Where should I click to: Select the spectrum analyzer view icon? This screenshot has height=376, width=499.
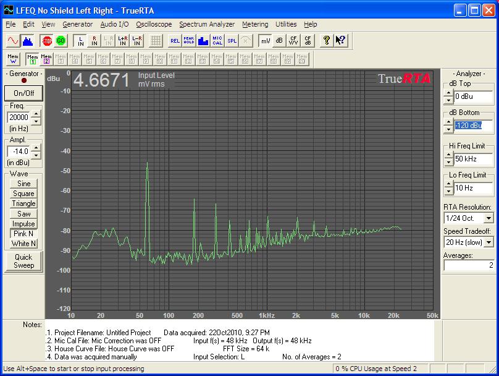[x=27, y=40]
